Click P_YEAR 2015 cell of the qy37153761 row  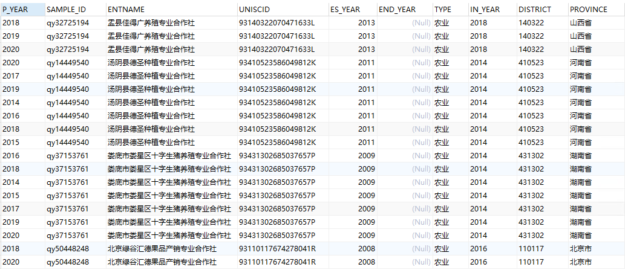11,196
